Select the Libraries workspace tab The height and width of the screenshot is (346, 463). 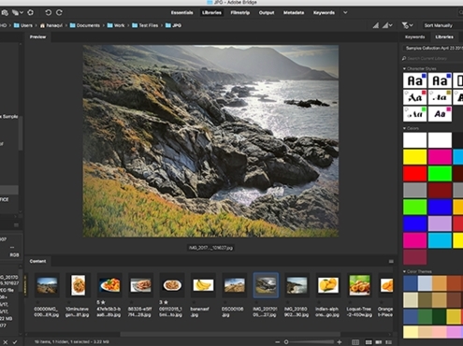pyautogui.click(x=211, y=13)
